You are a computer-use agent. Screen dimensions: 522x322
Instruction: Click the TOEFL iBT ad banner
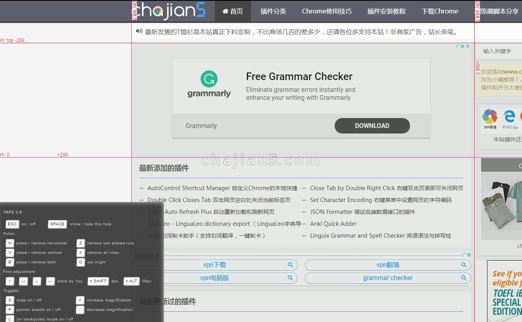pos(505,291)
